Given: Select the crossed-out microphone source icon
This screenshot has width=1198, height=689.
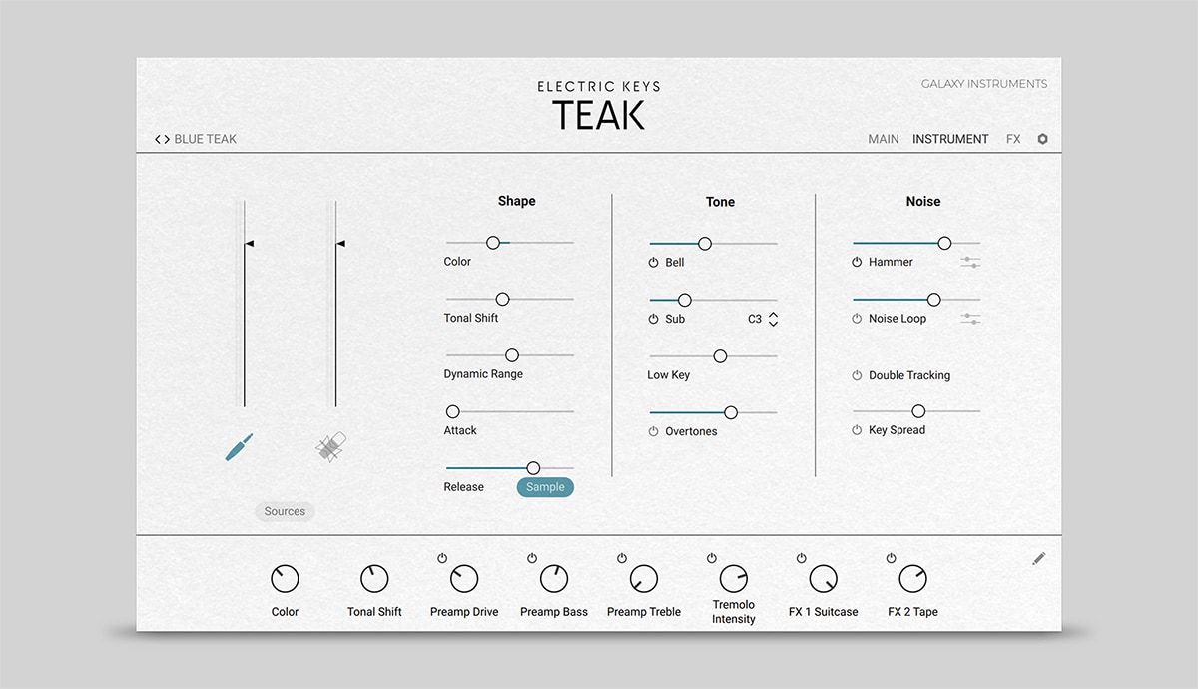Looking at the screenshot, I should 330,447.
